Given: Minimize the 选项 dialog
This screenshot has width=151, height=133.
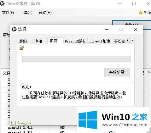Looking at the screenshot, I should click(107, 29).
